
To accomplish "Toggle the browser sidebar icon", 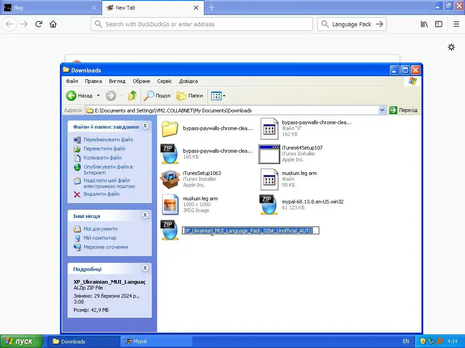I will click(439, 24).
